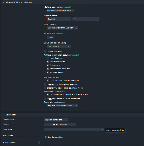Click the Add tag condition button
The height and width of the screenshot is (146, 144).
click(x=115, y=130)
